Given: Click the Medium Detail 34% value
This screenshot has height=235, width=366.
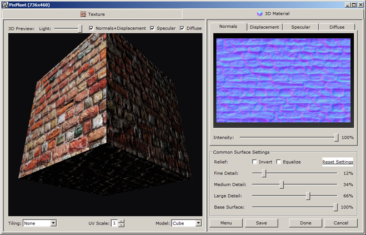Looking at the screenshot, I should (348, 184).
